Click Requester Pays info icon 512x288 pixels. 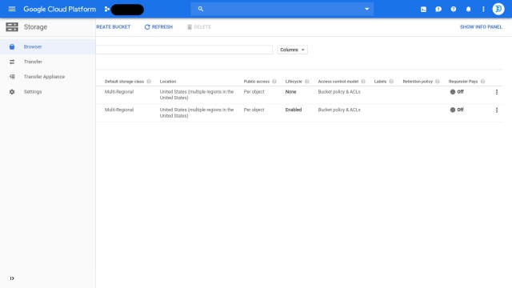482,82
